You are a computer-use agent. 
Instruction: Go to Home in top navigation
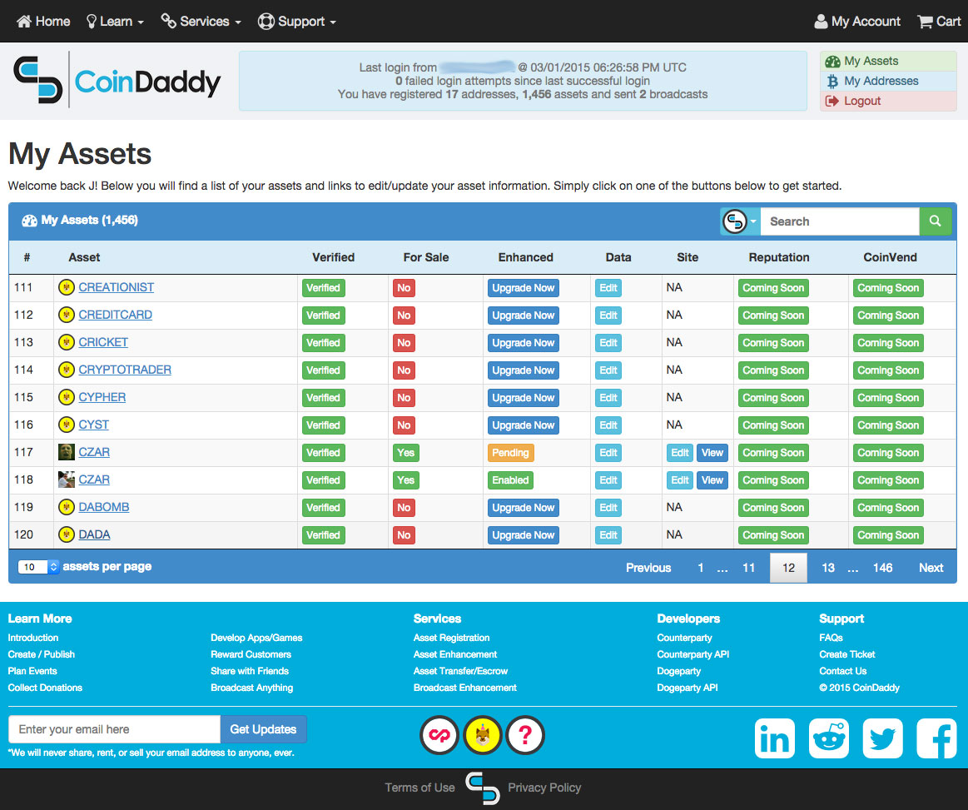click(43, 22)
